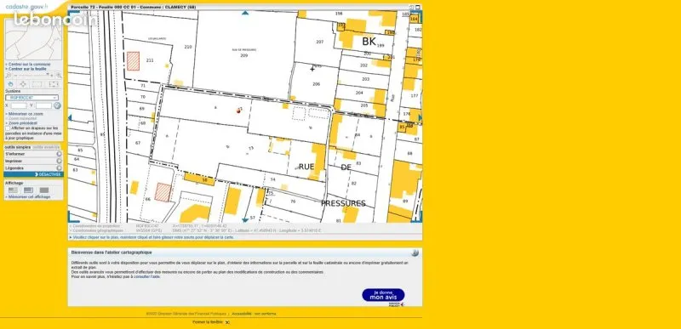The image size is (681, 329).
Task: Open the Système coordinate dropdown
Action: (x=31, y=98)
